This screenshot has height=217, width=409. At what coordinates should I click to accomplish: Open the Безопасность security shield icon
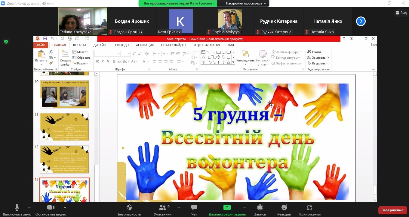click(129, 208)
